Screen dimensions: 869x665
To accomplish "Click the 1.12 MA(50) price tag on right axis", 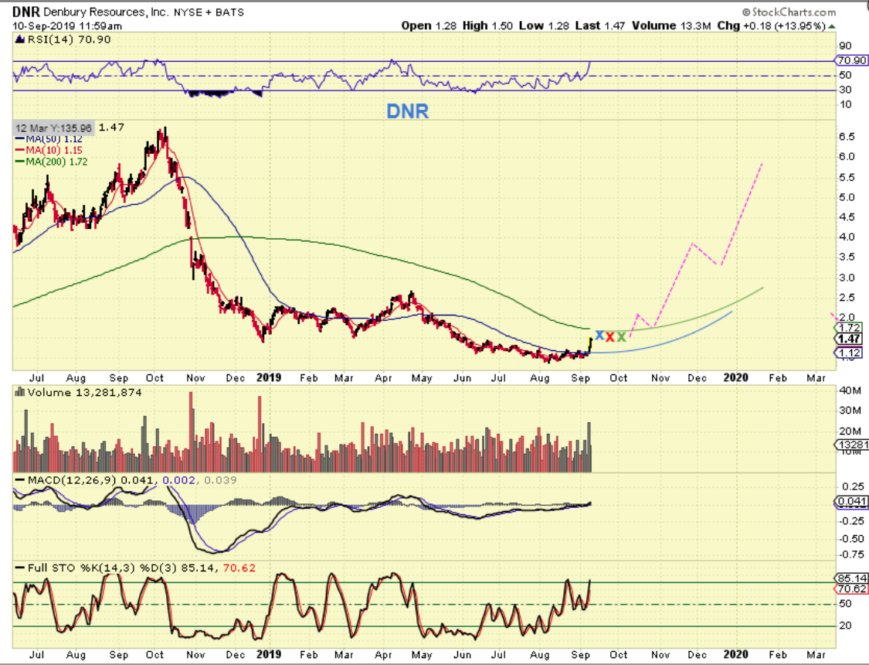I will tap(850, 353).
